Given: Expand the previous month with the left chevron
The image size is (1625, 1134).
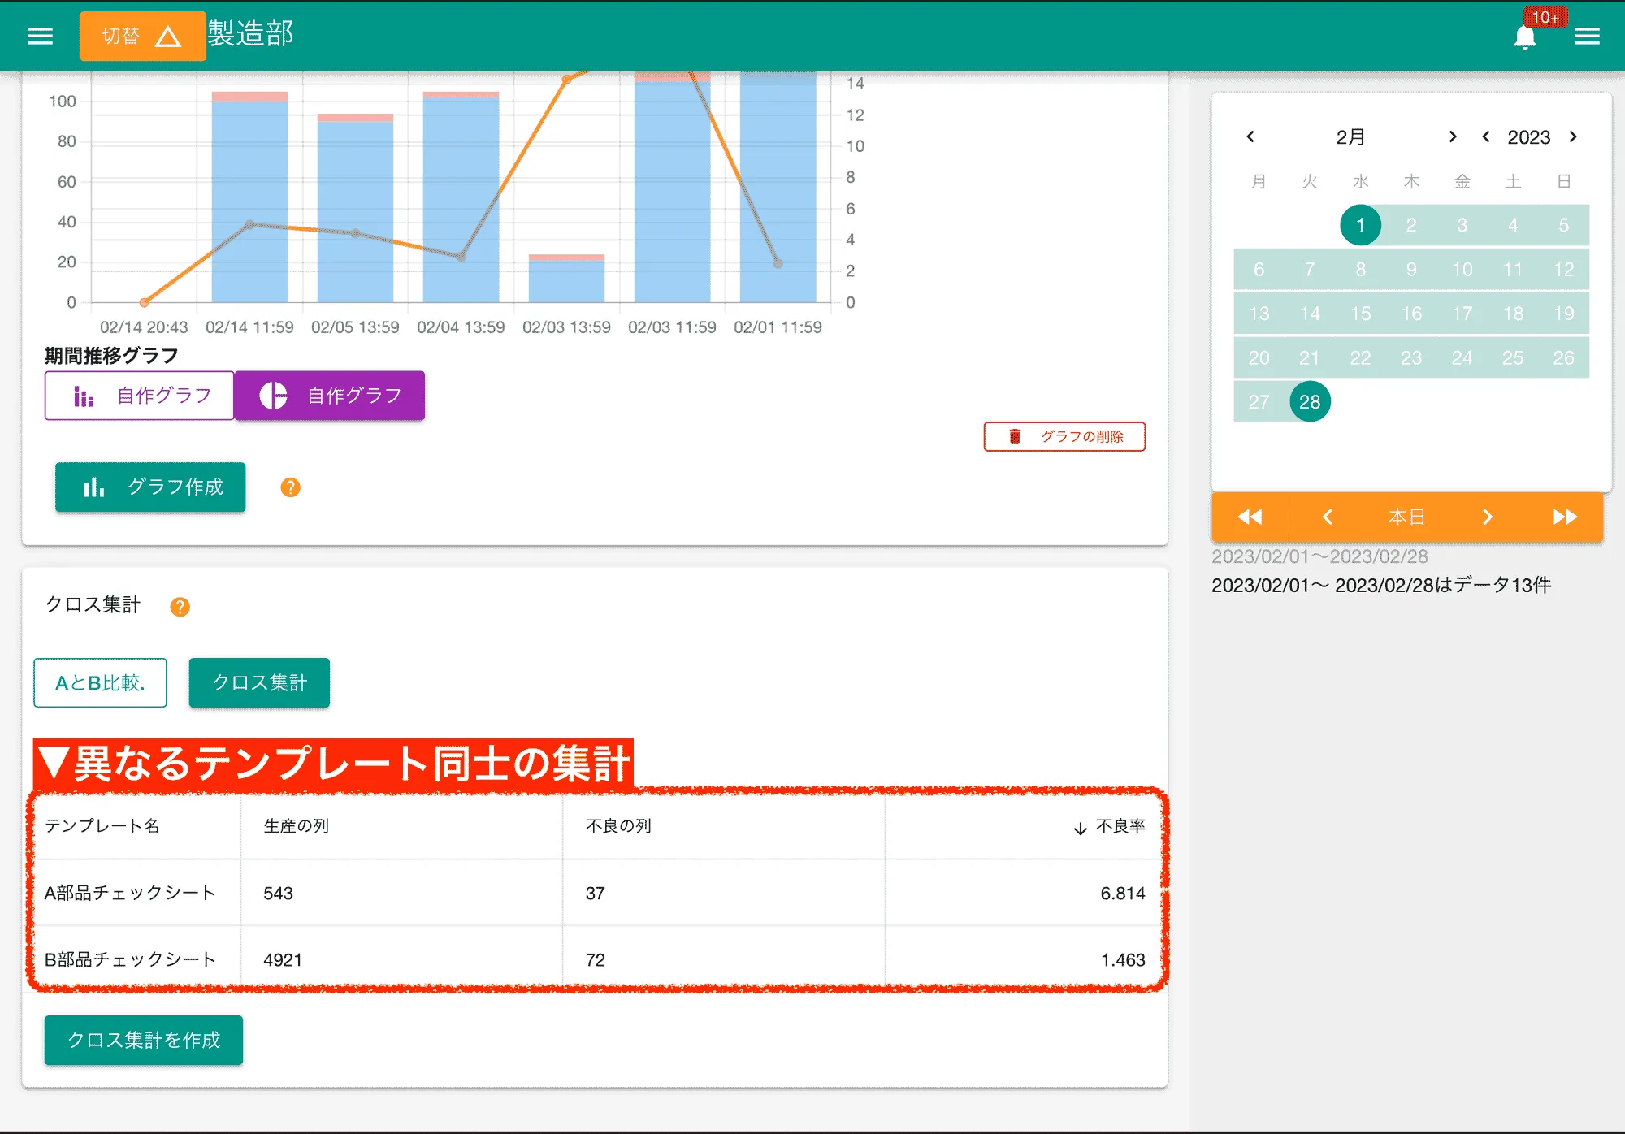Looking at the screenshot, I should click(1251, 136).
